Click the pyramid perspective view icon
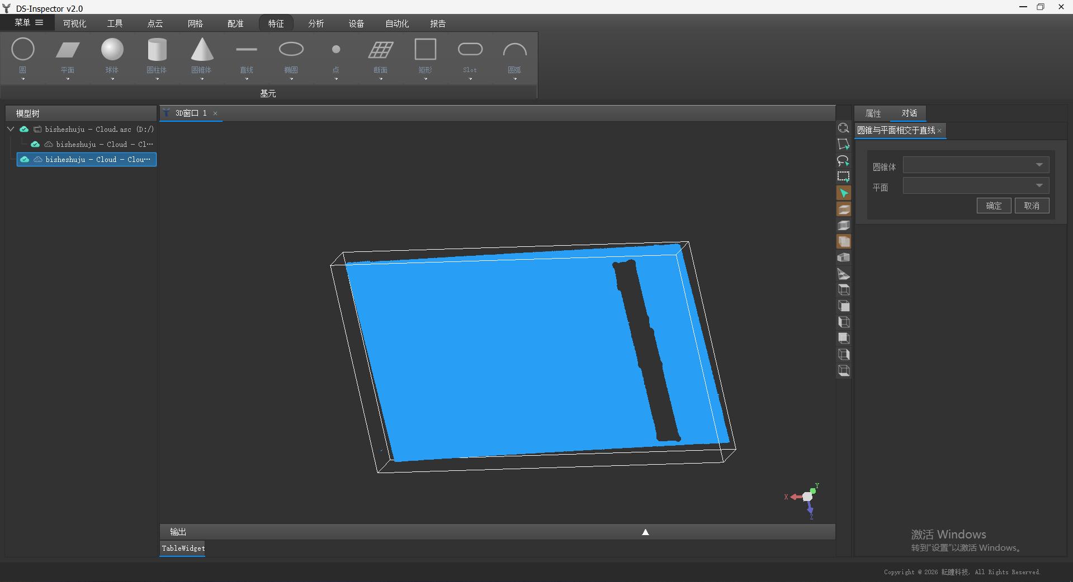1073x582 pixels. (844, 274)
